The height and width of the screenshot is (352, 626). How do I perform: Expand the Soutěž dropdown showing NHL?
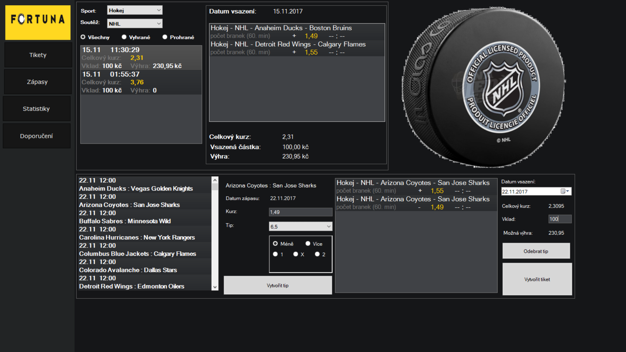tap(135, 23)
